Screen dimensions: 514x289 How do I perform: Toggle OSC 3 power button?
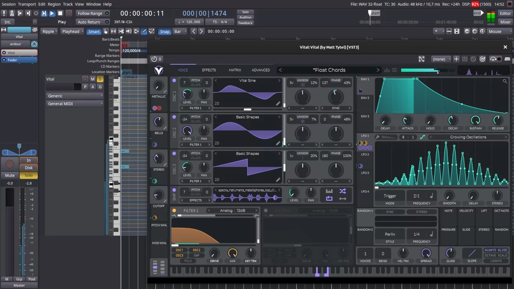pyautogui.click(x=174, y=154)
